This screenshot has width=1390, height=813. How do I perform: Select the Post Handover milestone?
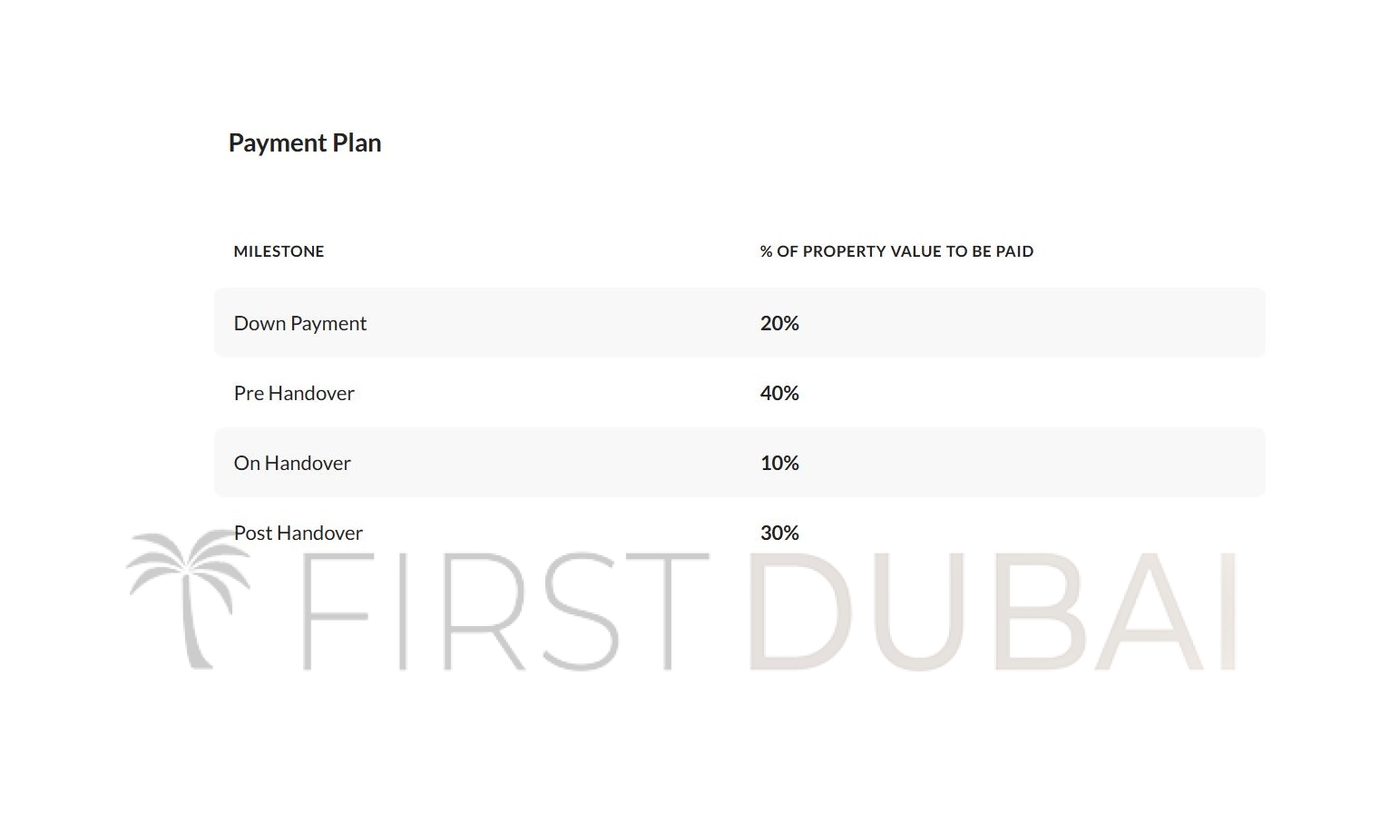299,533
